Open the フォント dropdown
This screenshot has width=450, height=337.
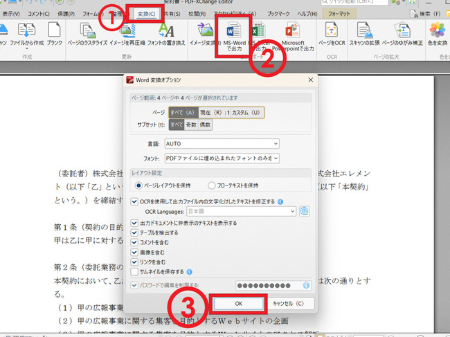coord(222,158)
